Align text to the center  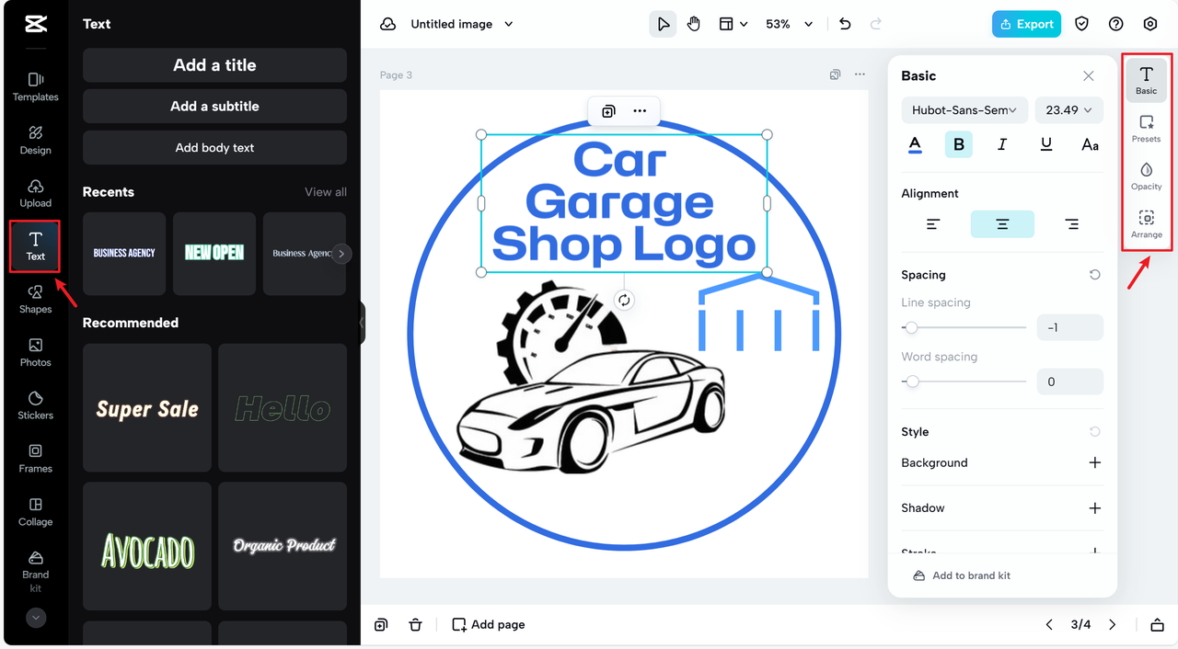[1002, 224]
